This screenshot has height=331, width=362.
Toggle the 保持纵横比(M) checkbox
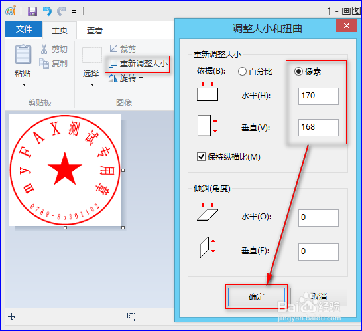[201, 156]
